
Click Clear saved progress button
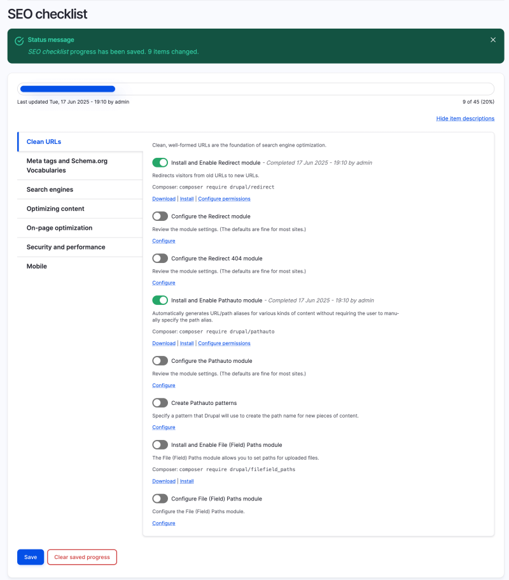82,557
